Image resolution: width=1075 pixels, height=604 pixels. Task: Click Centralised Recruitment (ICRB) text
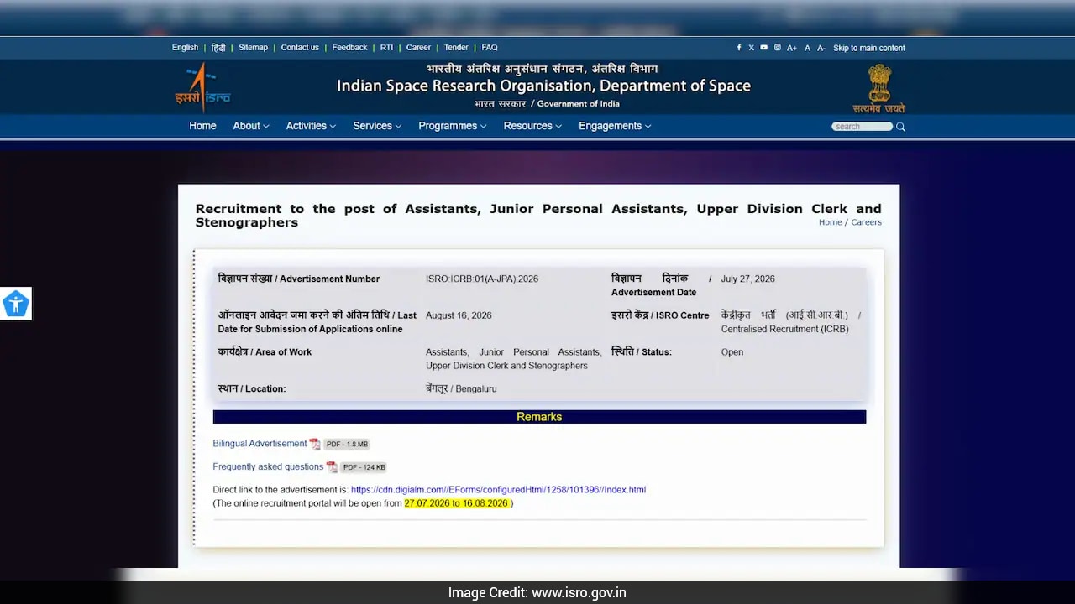point(784,329)
